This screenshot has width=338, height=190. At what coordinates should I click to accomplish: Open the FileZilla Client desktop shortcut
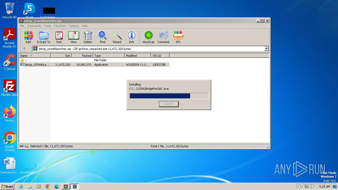click(10, 88)
